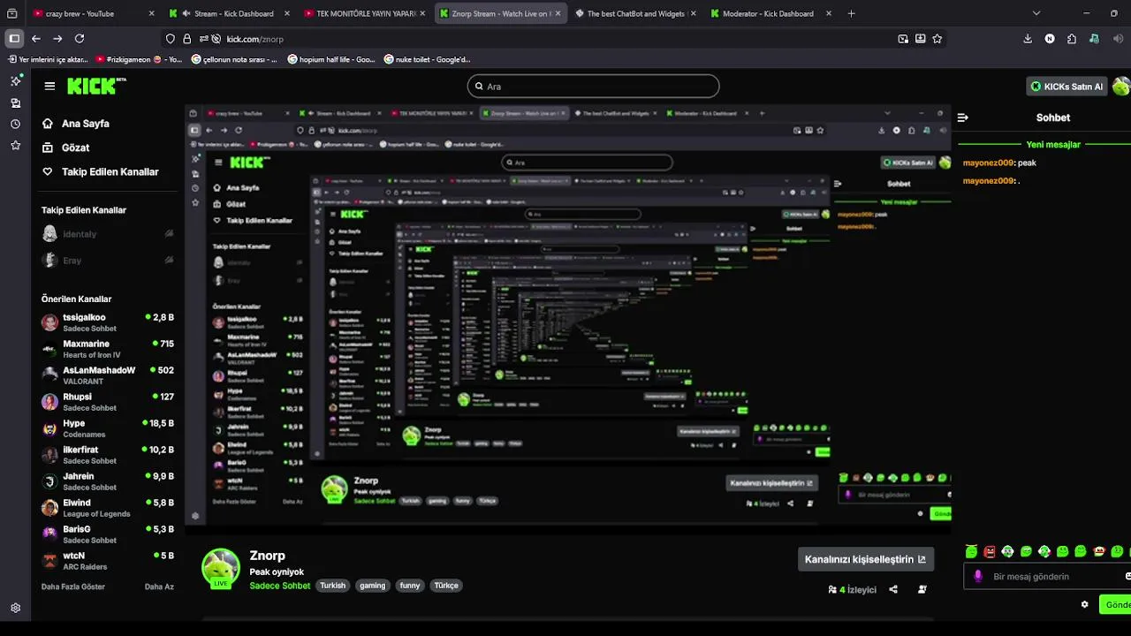Screen dimensions: 1131x636
Task: Open Sadece Sohbet category link under Znorp
Action: tap(279, 586)
